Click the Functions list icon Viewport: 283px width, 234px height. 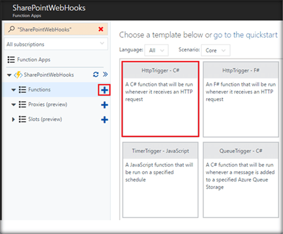coord(22,89)
